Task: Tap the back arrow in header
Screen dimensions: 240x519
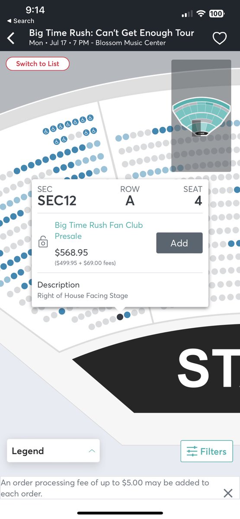Action: (11, 38)
